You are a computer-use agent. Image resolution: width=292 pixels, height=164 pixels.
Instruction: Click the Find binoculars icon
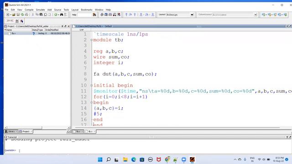click(62, 15)
